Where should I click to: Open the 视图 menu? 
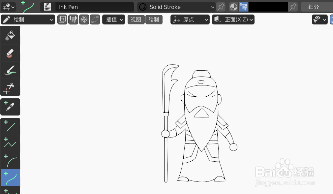136,19
